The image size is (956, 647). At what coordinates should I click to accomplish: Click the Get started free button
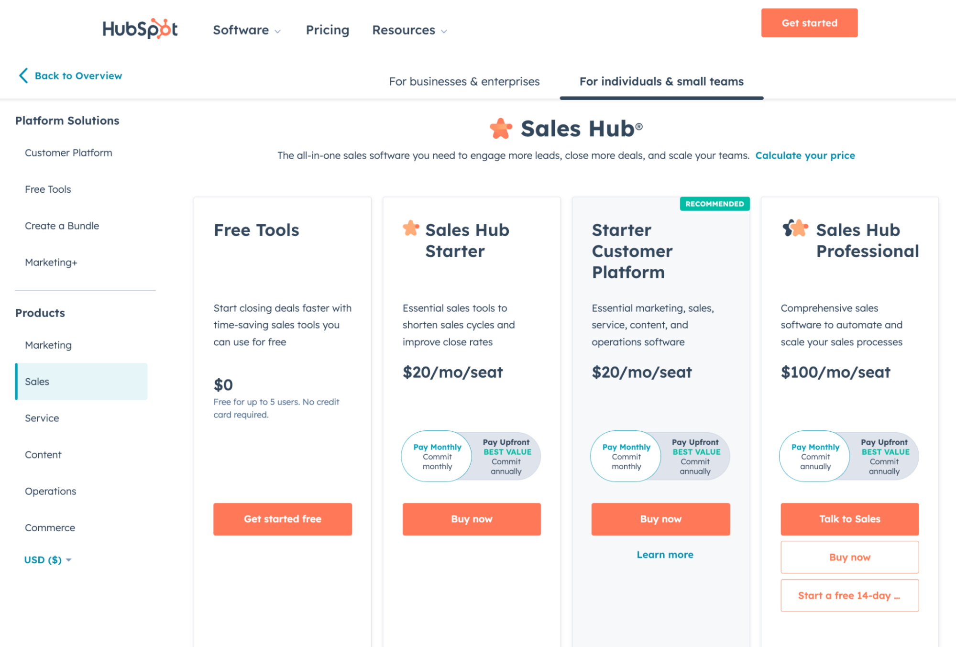click(x=282, y=519)
